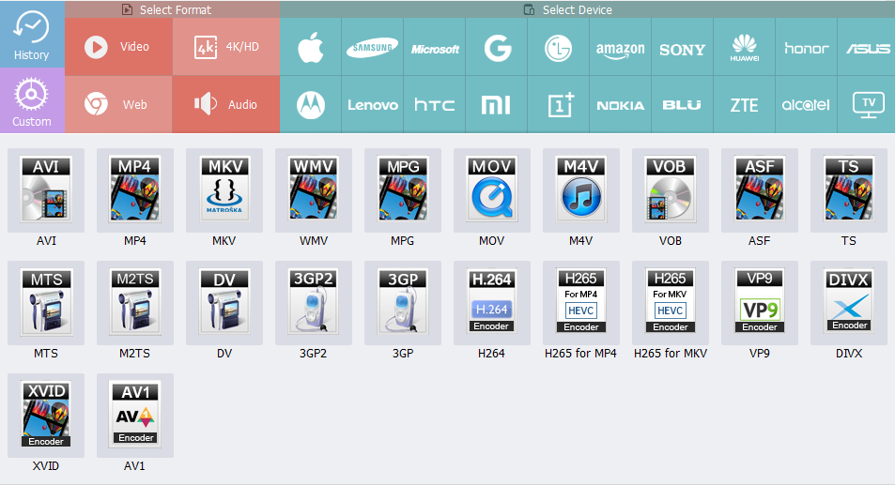Choose the Huawei device icon
Screen dimensions: 895x485
pyautogui.click(x=745, y=49)
